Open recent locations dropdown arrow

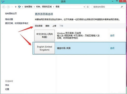coord(12,7)
